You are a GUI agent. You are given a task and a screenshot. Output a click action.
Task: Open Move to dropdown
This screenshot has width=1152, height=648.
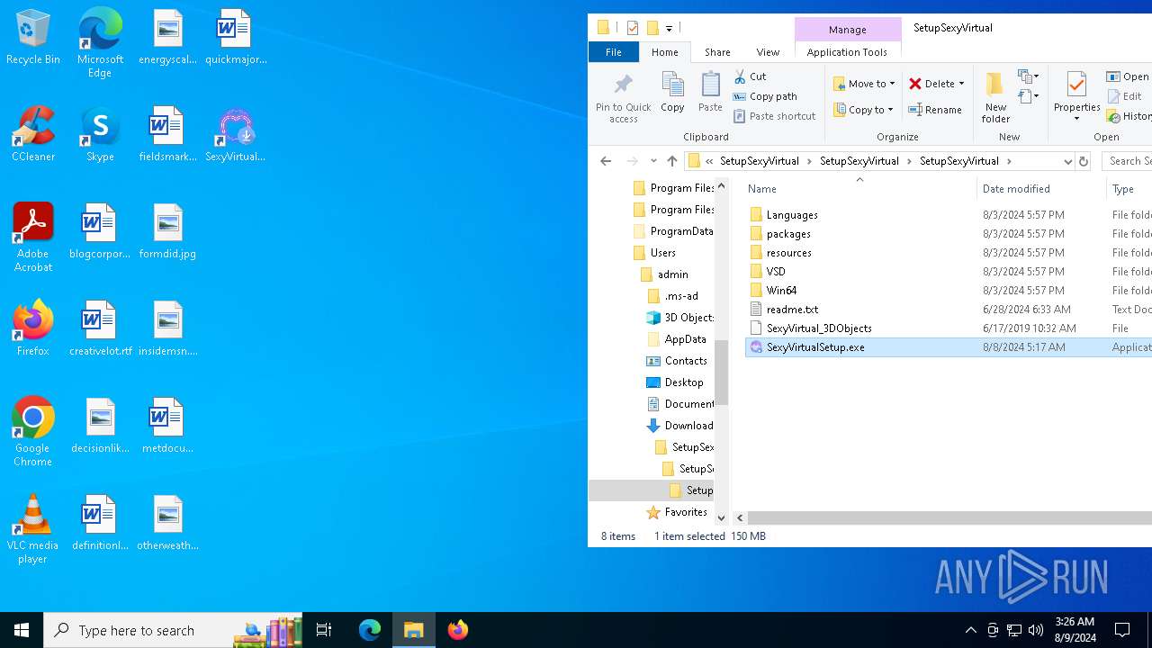coord(864,84)
